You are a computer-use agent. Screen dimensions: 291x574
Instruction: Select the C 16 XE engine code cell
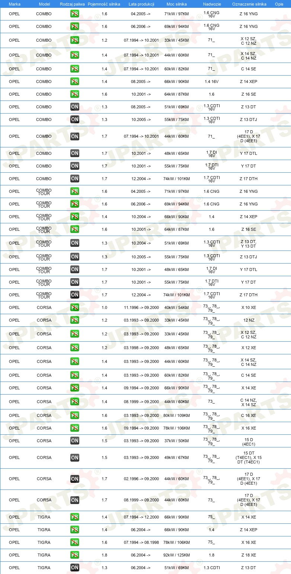point(249,415)
